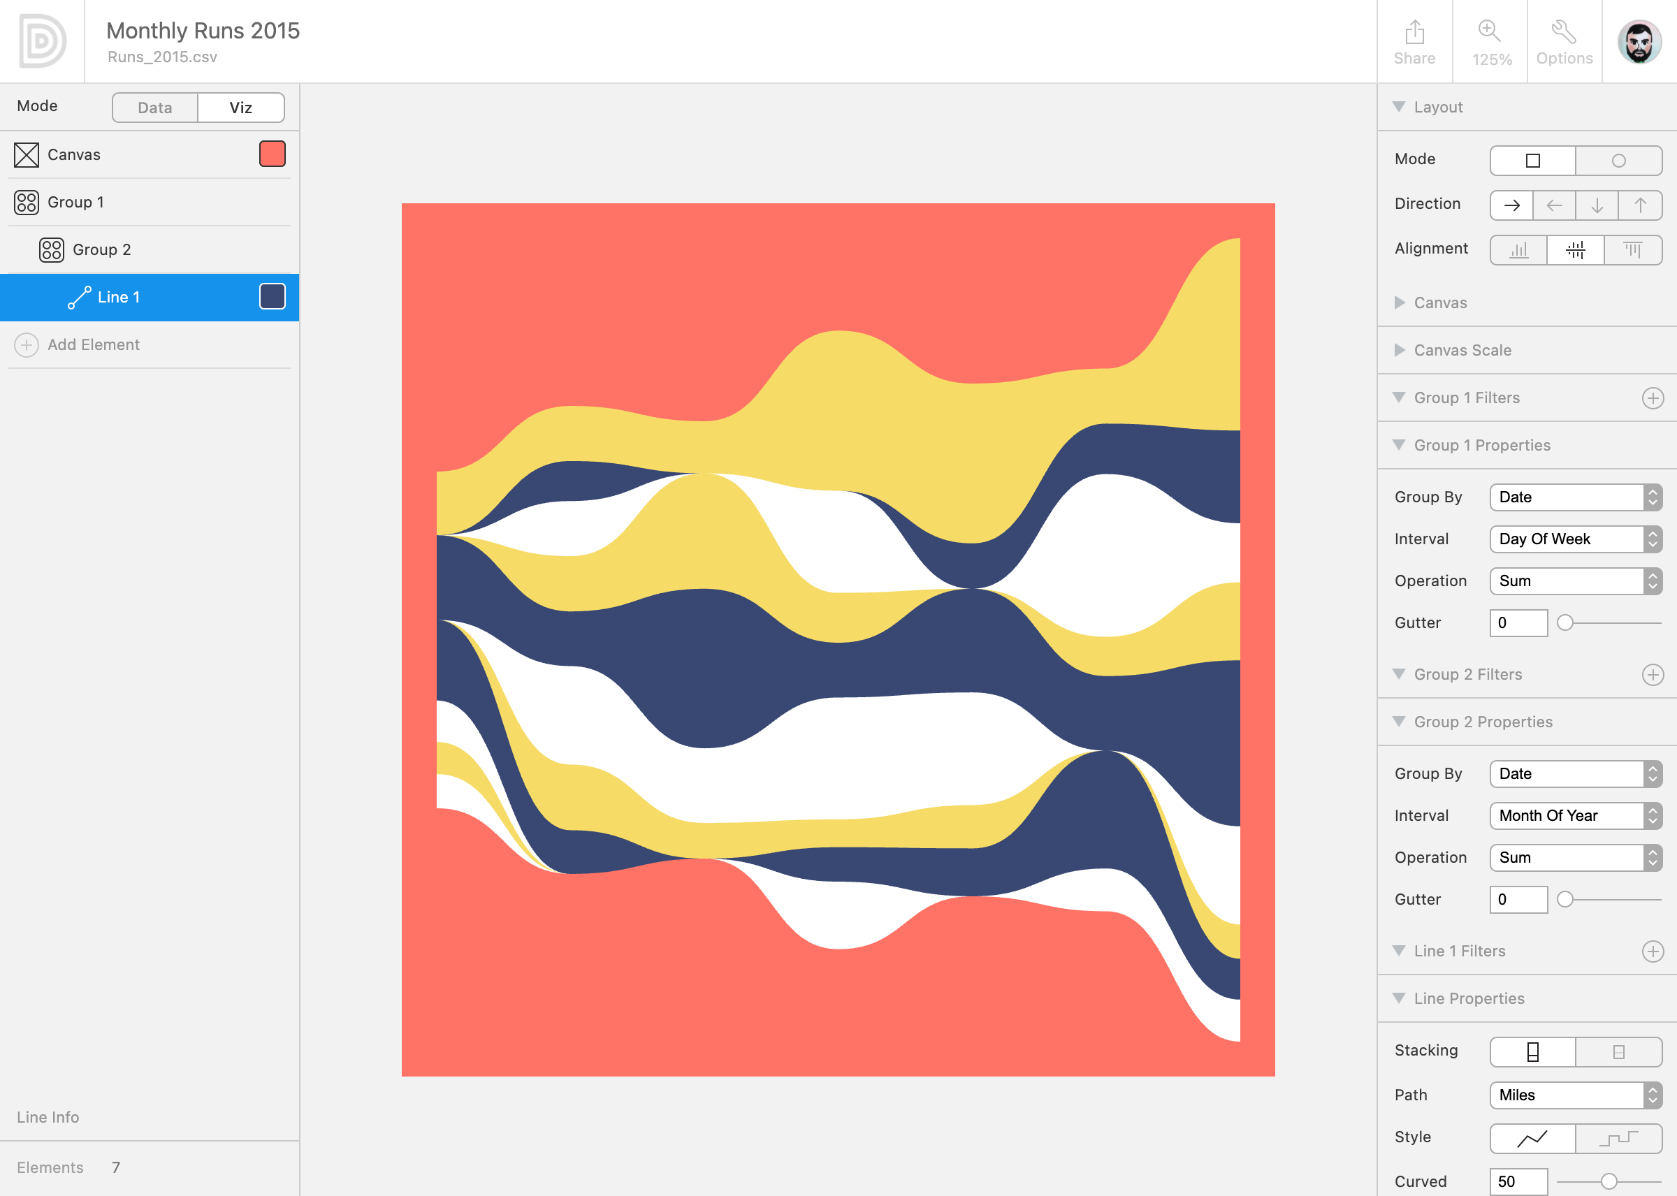Click the Group 2 icon
1677x1196 pixels.
[x=52, y=249]
